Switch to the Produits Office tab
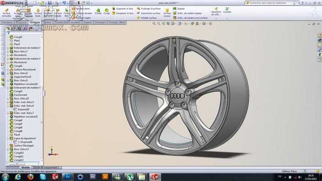The height and width of the screenshot is (181, 322). 117,22
